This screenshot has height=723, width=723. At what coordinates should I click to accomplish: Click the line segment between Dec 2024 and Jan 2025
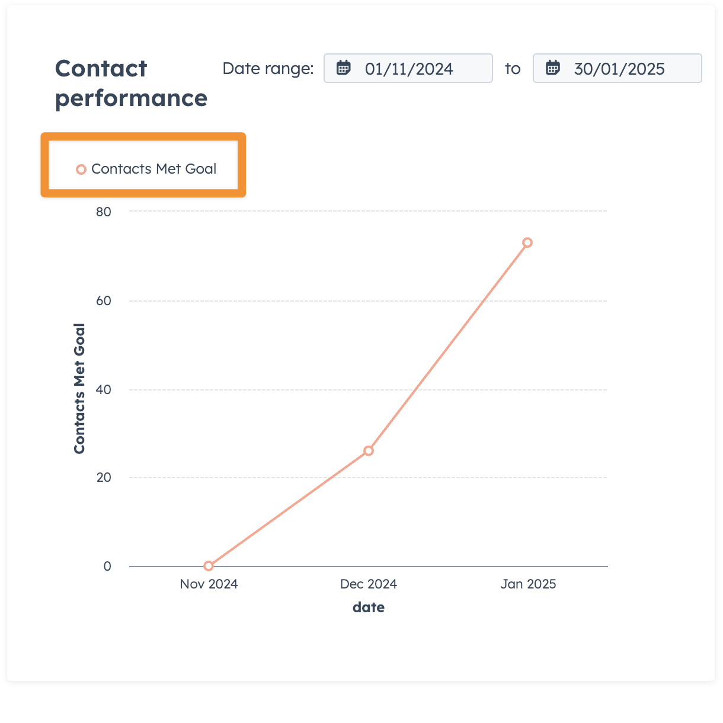(x=448, y=347)
